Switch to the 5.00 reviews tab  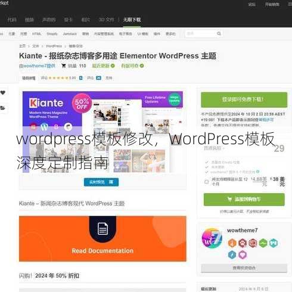pos(62,78)
